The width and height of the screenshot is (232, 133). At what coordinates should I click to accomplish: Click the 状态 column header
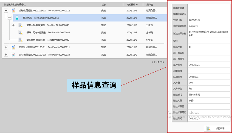point(104,5)
